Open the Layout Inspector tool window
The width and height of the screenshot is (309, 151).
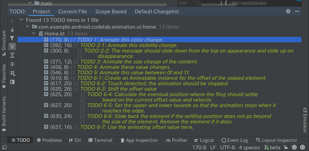coord(277,140)
